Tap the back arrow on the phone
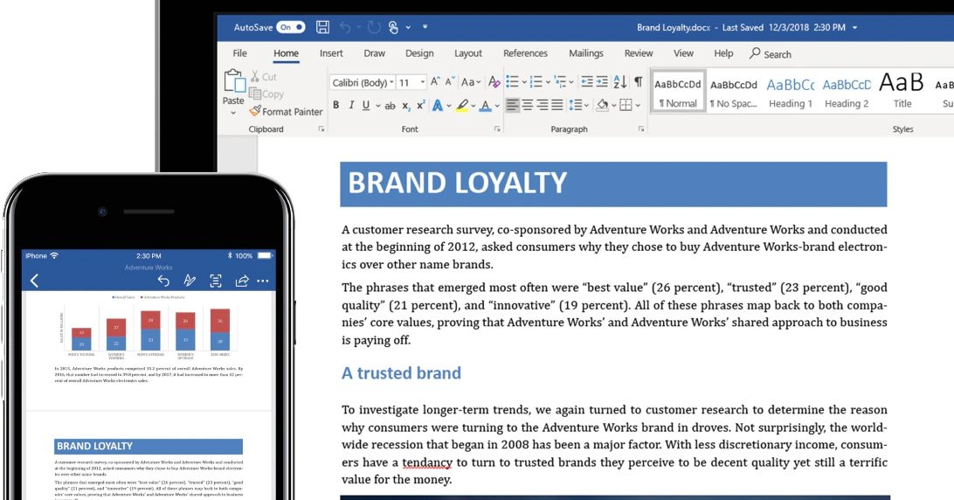 [35, 281]
